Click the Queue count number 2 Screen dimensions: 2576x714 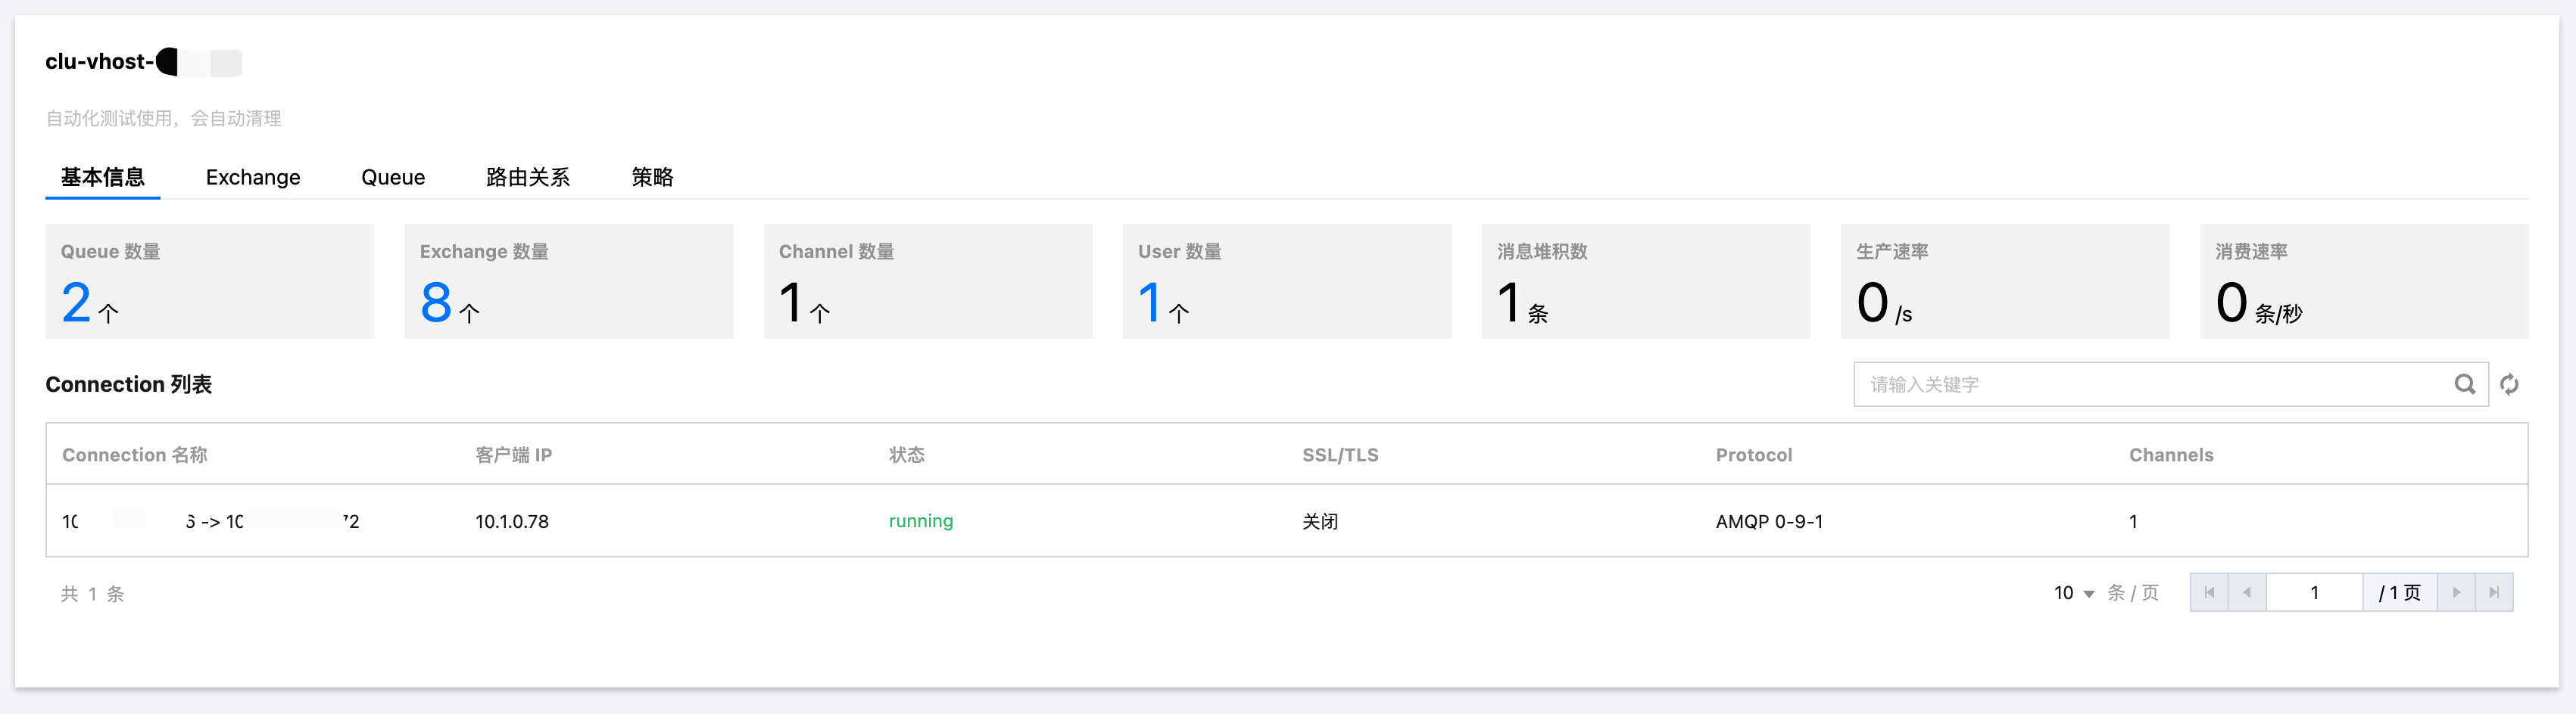click(x=76, y=303)
